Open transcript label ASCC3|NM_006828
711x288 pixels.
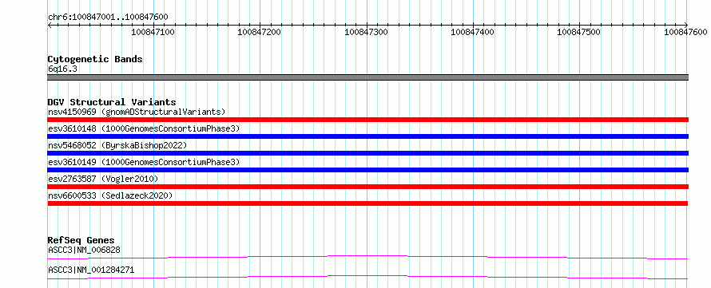pos(84,250)
